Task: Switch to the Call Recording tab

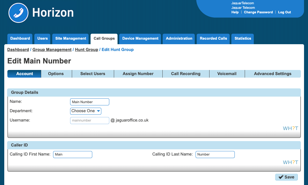Action: click(186, 74)
